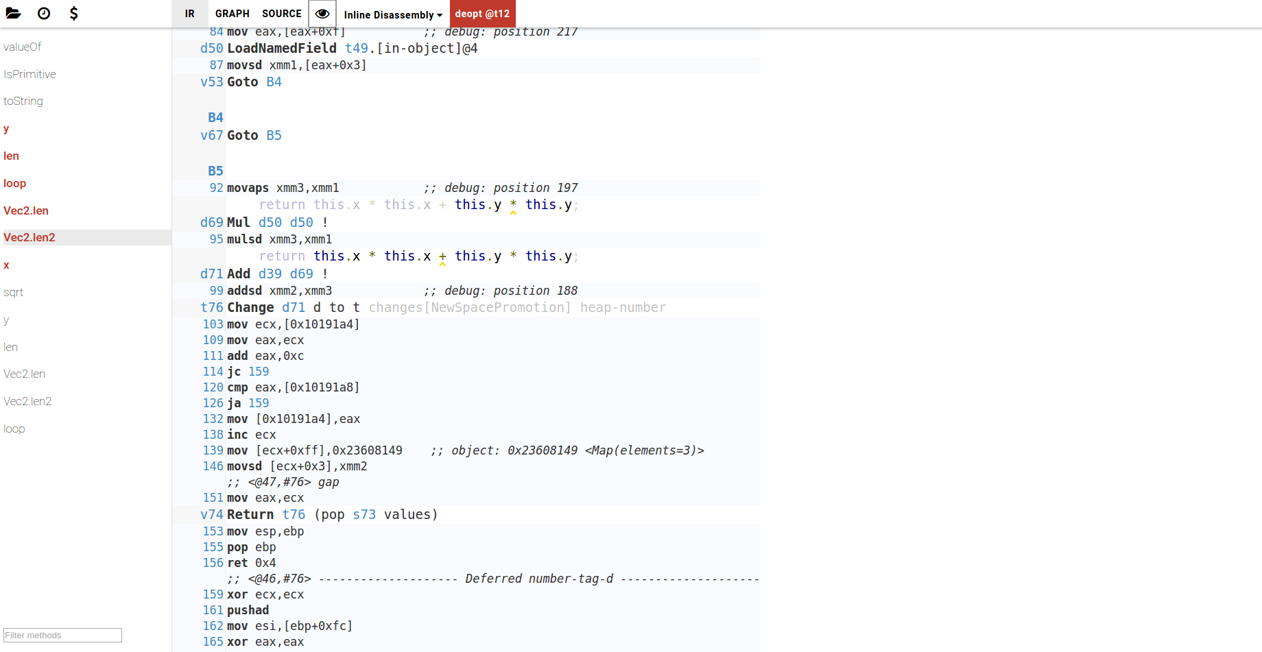Click the red deopt @t12 button

[482, 14]
